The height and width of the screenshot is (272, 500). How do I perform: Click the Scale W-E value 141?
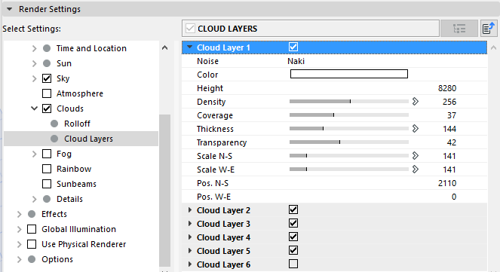[449, 170]
